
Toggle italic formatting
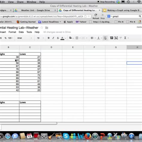[53, 38]
